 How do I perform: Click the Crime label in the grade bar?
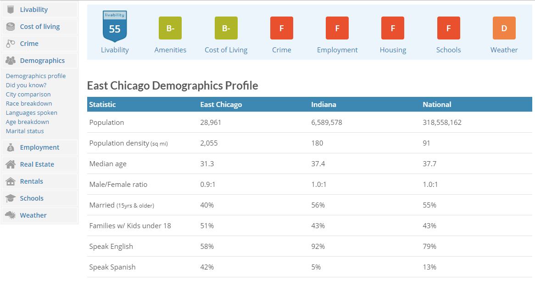pyautogui.click(x=281, y=50)
